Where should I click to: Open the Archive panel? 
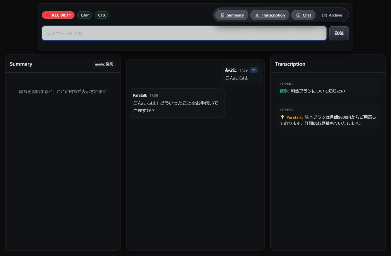(x=332, y=15)
